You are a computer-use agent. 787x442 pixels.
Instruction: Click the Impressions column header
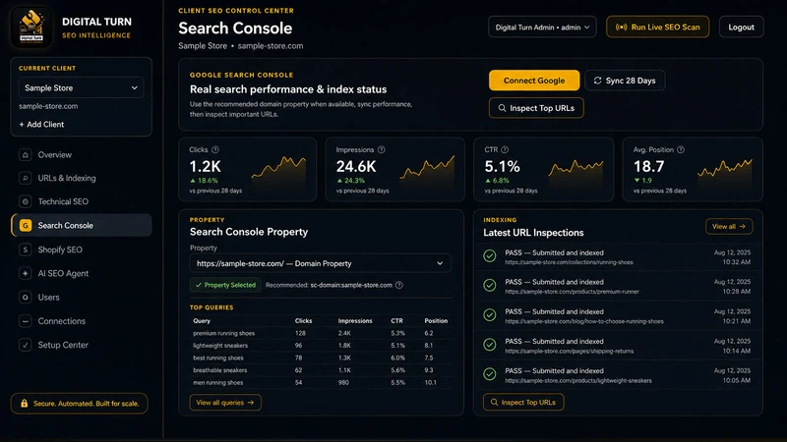(355, 321)
